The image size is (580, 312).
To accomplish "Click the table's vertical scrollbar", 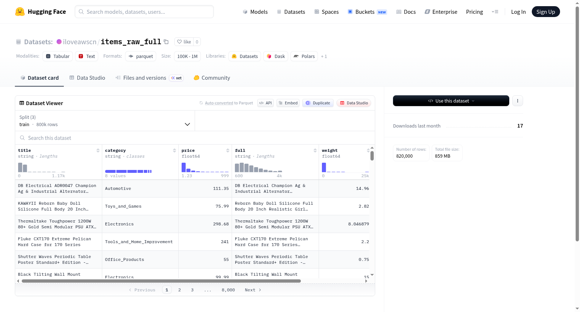I will pos(372,156).
